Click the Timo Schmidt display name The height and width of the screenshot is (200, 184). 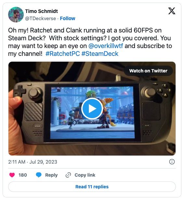click(42, 11)
